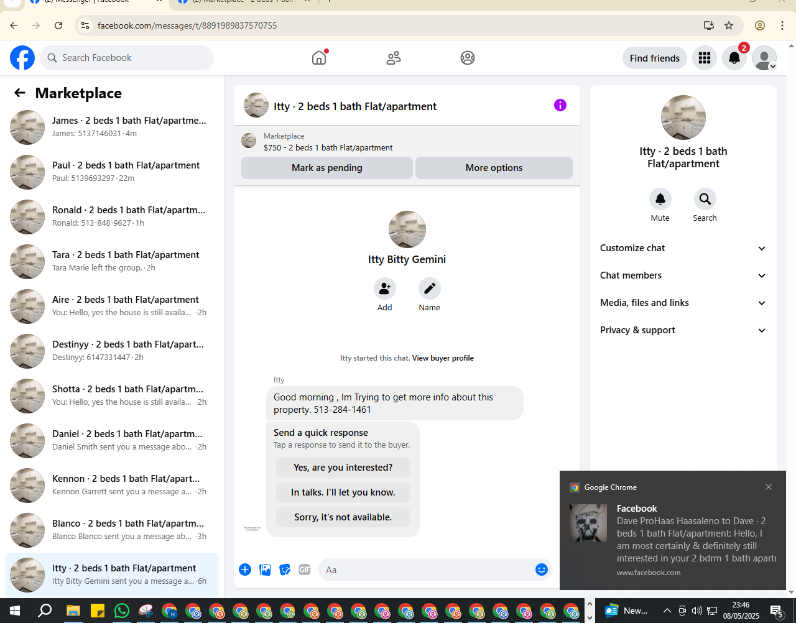This screenshot has width=796, height=623.
Task: Expand Media, files and links section
Action: (683, 303)
